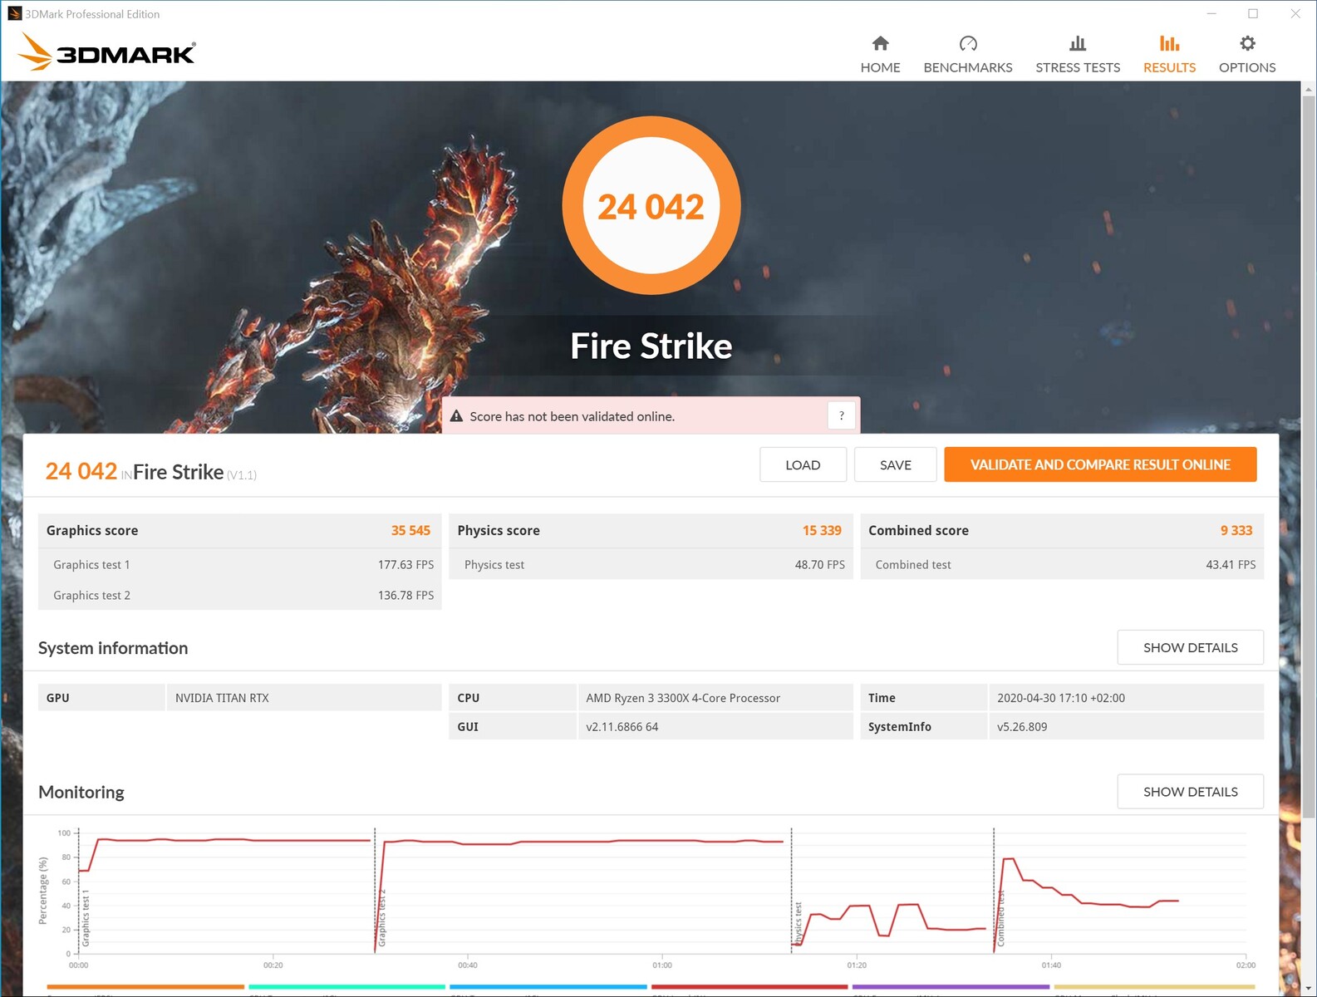The width and height of the screenshot is (1317, 997).
Task: Click the Graphics test 1 marker in chart
Action: pyautogui.click(x=86, y=918)
